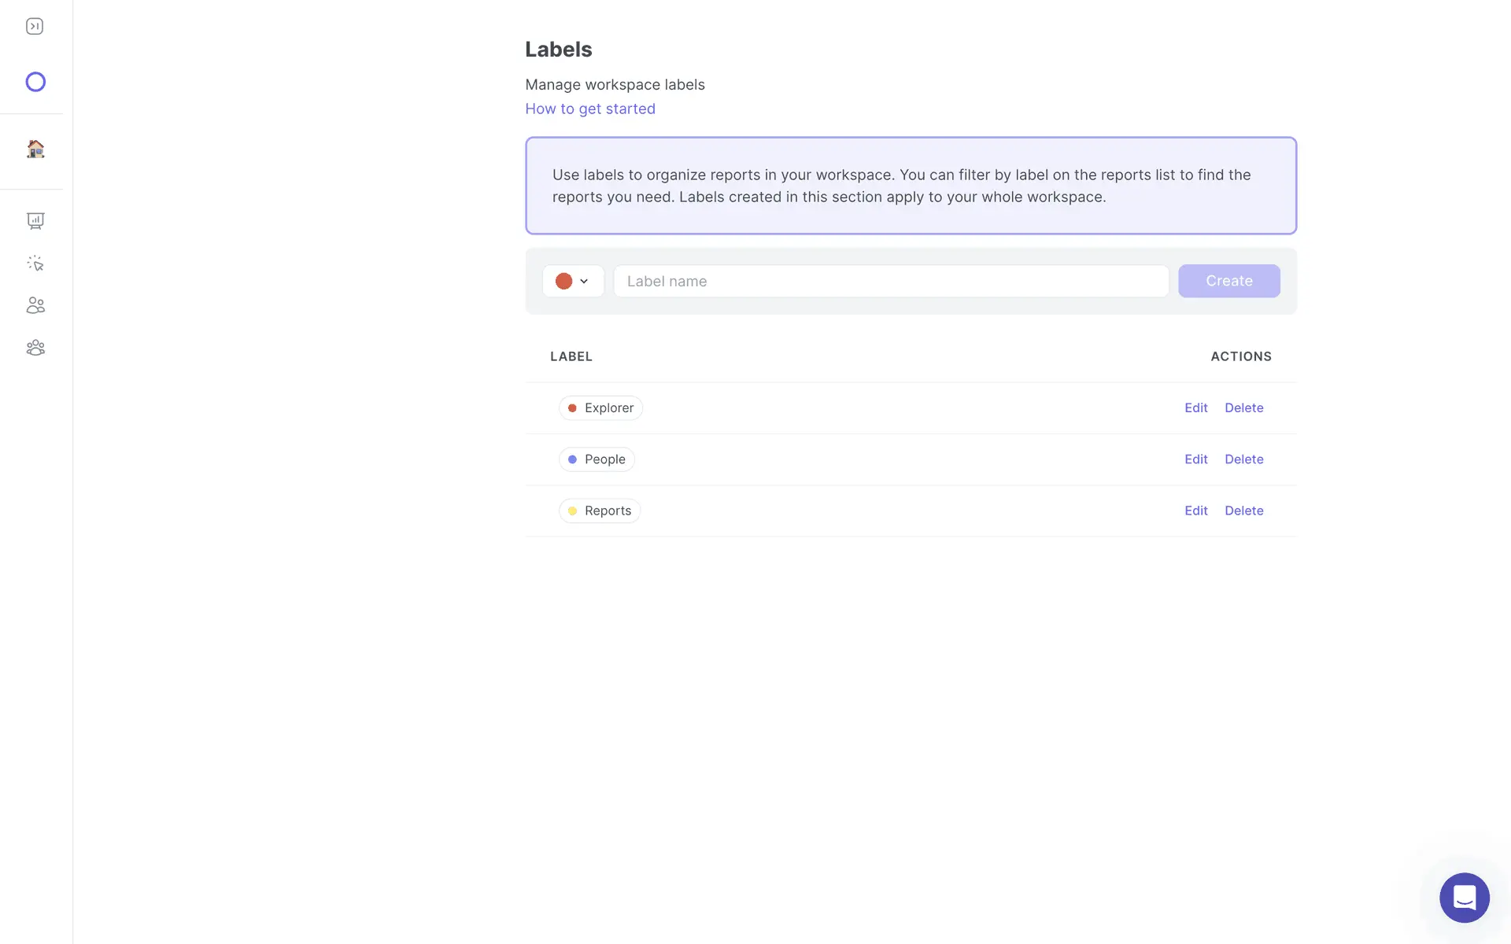Open the How to get started link

(589, 109)
